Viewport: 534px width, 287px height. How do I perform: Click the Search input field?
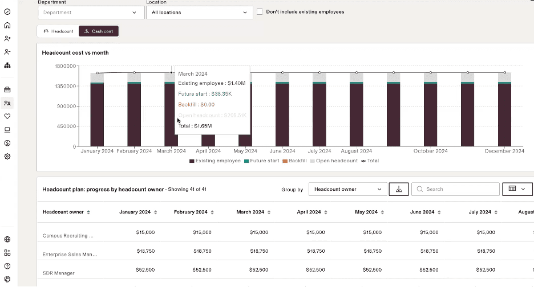[x=455, y=189]
